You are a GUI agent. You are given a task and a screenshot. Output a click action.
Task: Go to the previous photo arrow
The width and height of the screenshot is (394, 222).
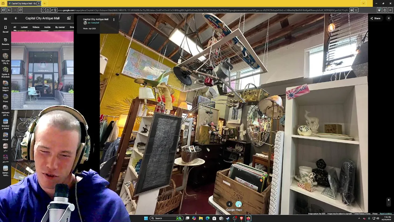click(x=229, y=204)
